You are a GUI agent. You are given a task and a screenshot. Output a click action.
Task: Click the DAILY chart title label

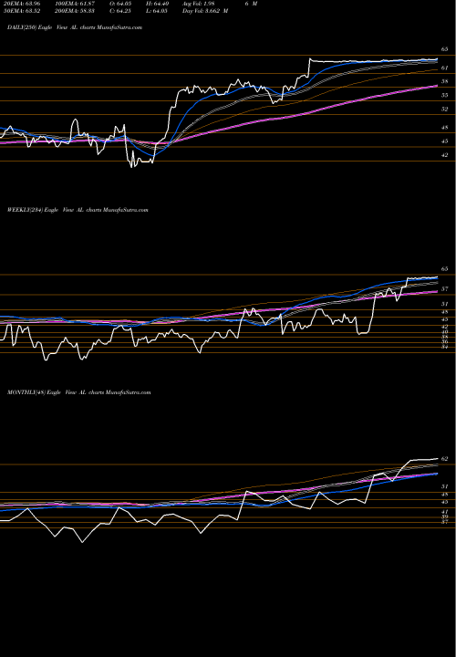(x=75, y=27)
